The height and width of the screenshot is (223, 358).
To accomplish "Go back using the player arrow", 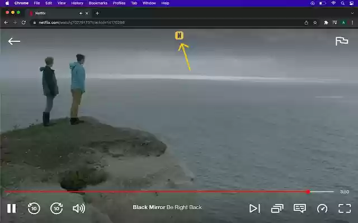I will click(14, 41).
